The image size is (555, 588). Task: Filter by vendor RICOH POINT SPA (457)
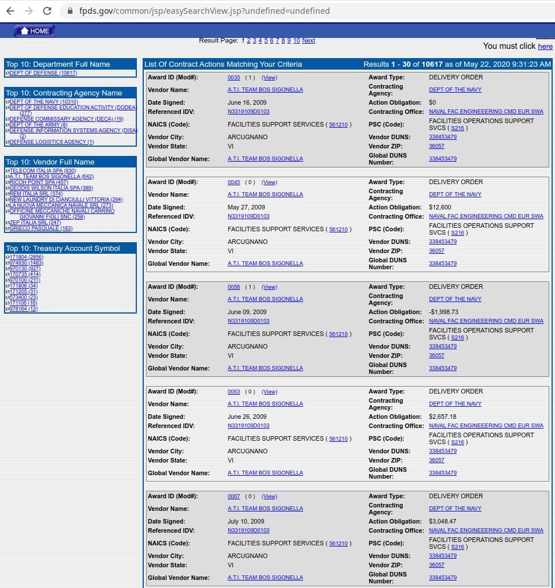[x=39, y=182]
